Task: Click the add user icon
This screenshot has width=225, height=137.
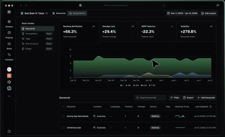Action: click(x=218, y=5)
